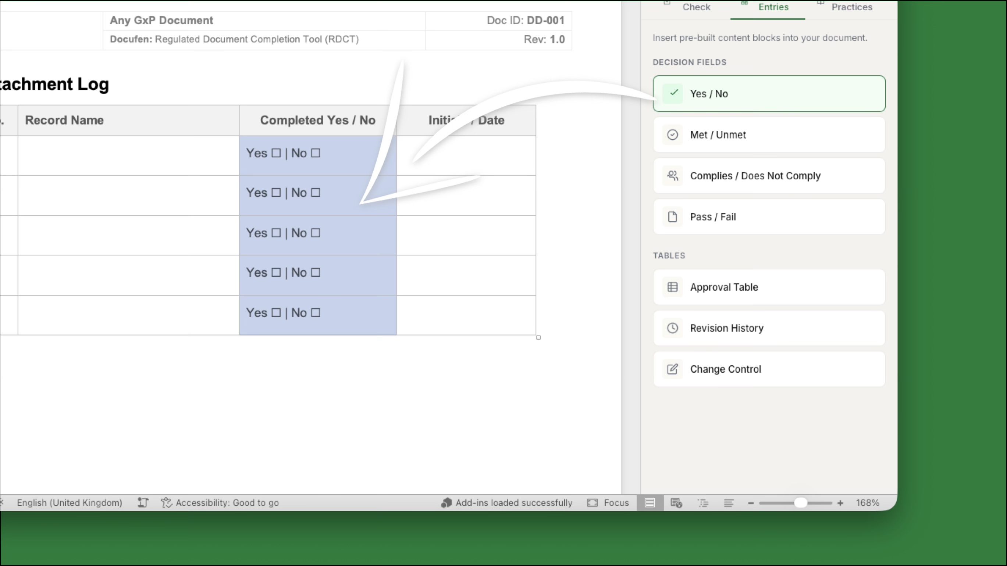This screenshot has width=1007, height=566.
Task: Switch to Web Layout view icon
Action: [676, 503]
